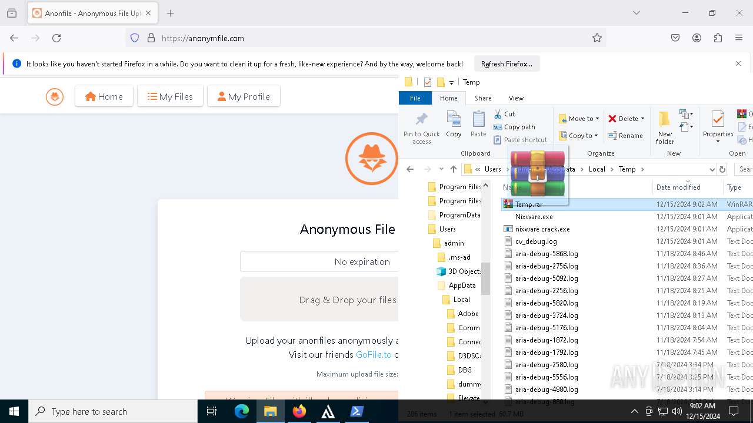Go up one folder level in Explorer
This screenshot has width=753, height=423.
[453, 169]
